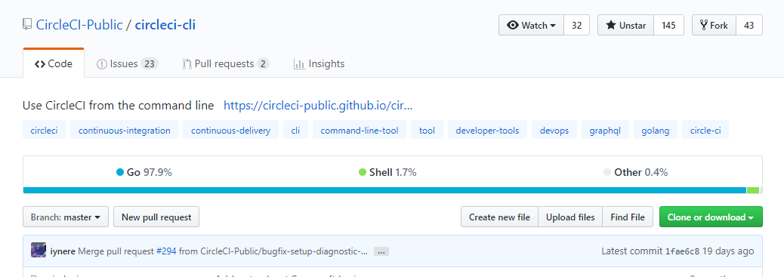The image size is (784, 277).
Task: Click the Insights bar graph icon
Action: [300, 64]
